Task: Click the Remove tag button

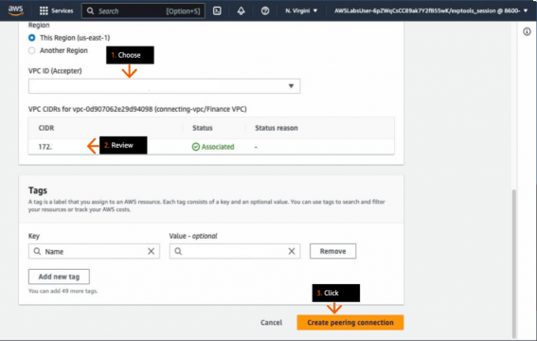Action: pyautogui.click(x=332, y=251)
